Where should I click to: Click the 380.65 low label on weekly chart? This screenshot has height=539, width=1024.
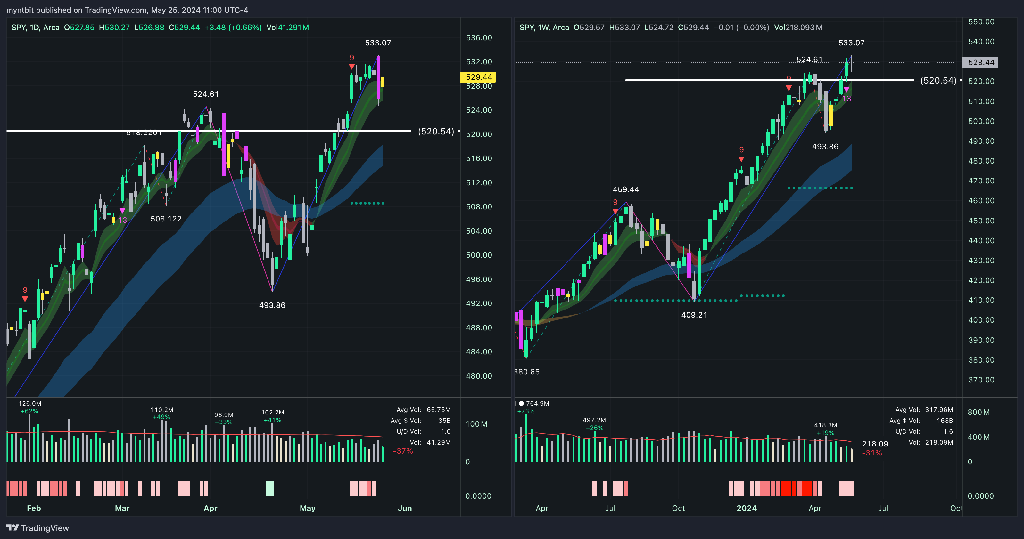[527, 372]
